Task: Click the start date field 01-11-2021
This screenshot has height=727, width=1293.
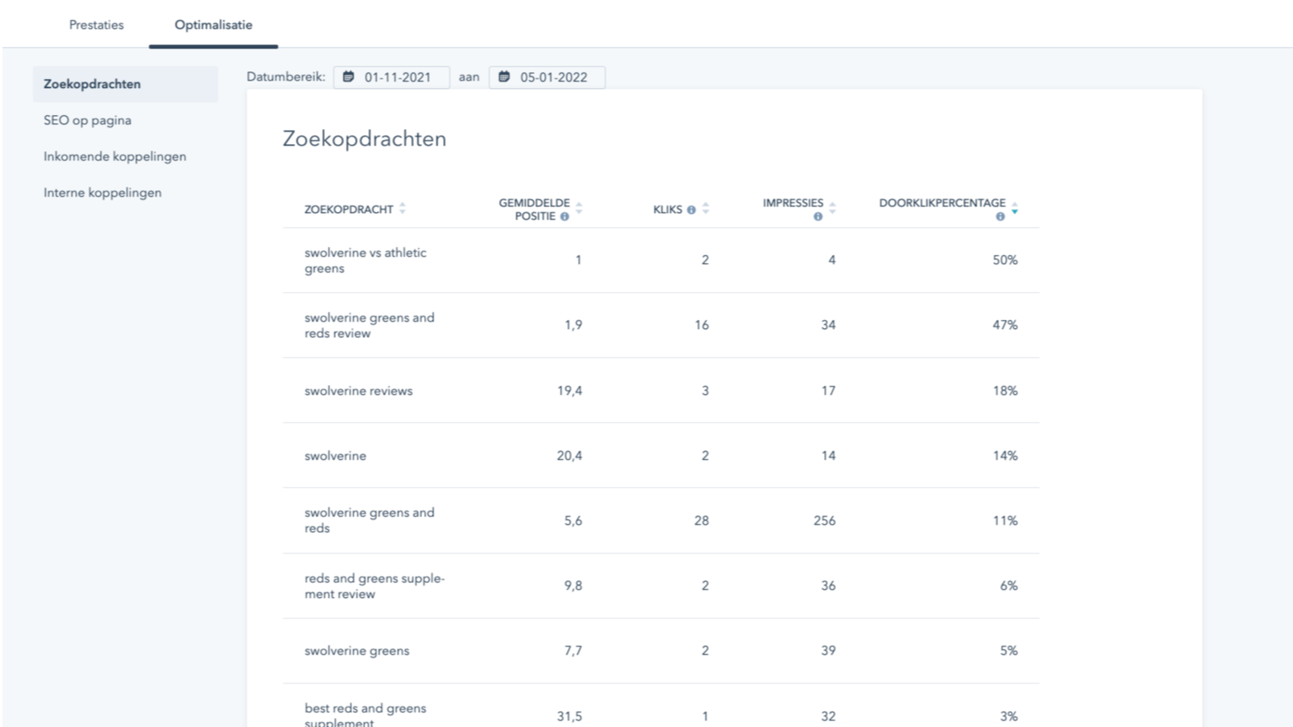Action: click(392, 77)
